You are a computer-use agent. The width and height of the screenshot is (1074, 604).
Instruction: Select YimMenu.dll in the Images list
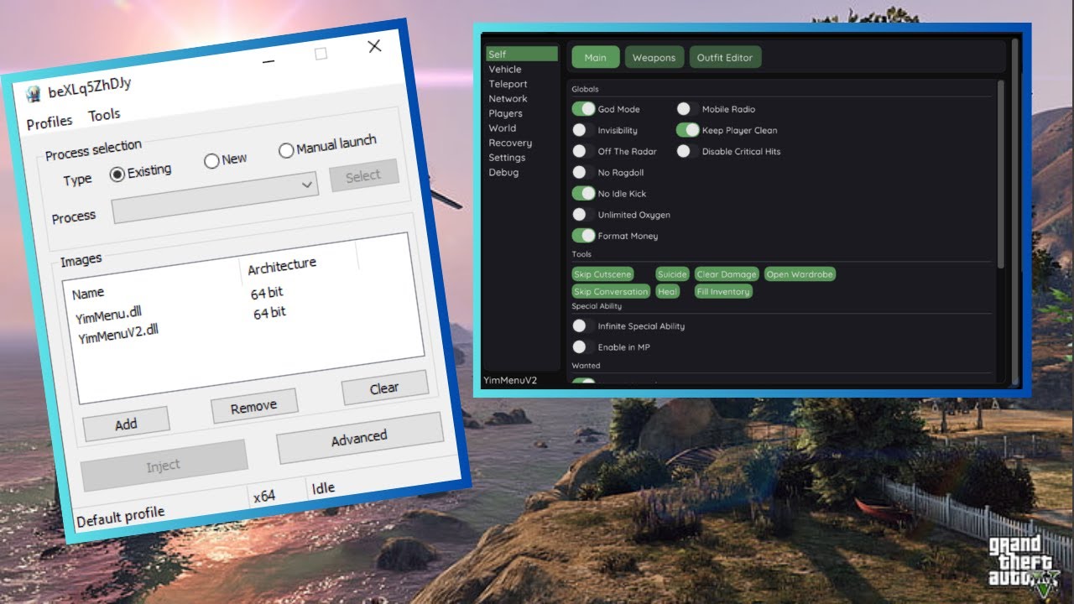[108, 317]
